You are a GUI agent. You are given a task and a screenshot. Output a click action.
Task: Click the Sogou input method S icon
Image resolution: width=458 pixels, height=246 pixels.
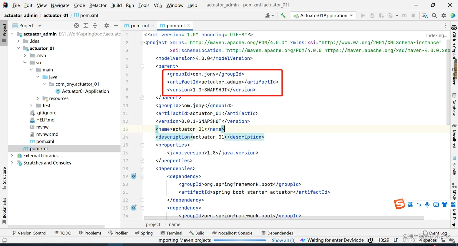pos(400,204)
